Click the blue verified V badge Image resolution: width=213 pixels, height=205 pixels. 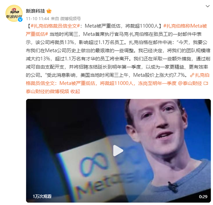20,19
